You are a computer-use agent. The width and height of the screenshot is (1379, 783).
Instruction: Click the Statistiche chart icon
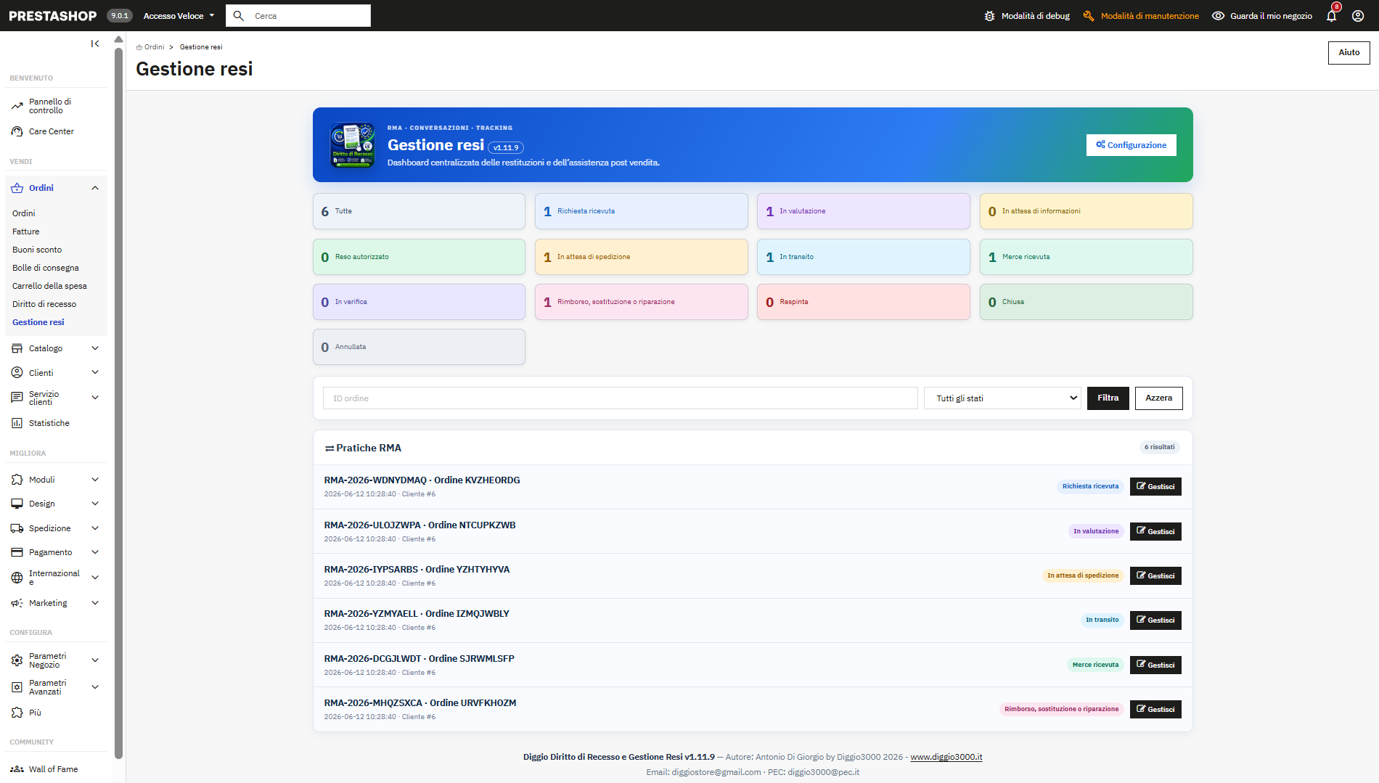coord(17,423)
